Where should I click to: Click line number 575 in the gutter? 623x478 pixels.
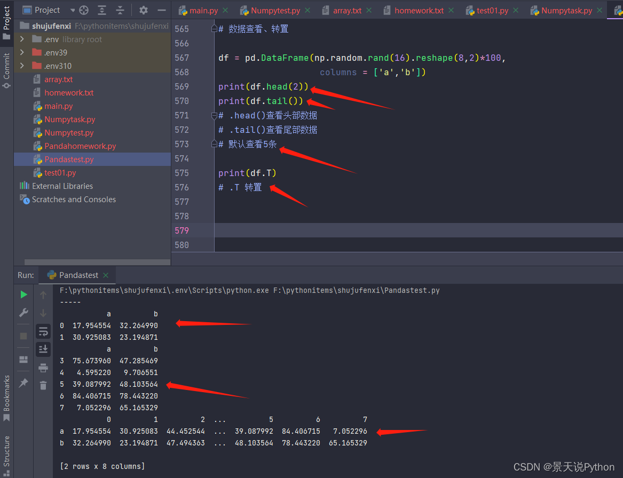182,173
